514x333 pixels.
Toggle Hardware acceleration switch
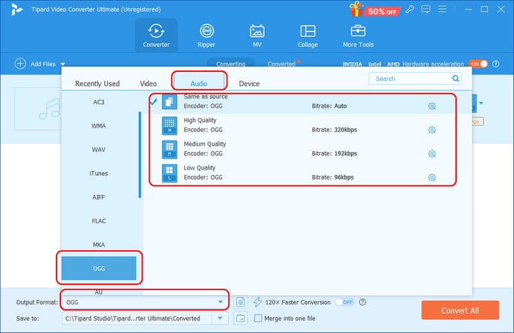[x=478, y=64]
